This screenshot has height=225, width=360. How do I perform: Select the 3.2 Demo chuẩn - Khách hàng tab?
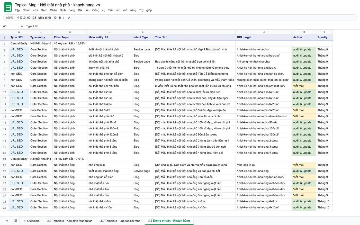point(169,221)
